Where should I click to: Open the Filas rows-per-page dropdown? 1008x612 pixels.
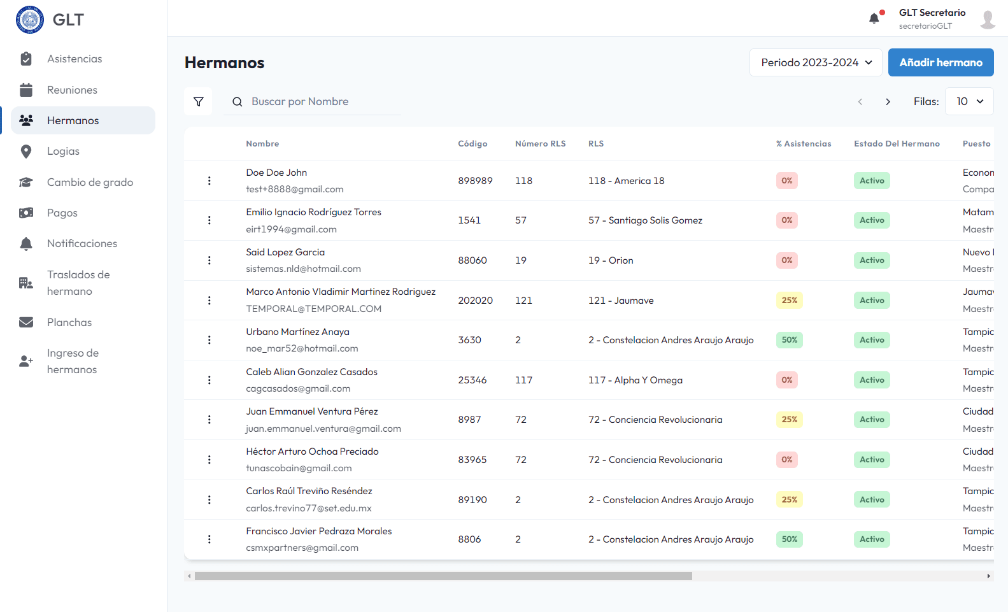click(969, 102)
